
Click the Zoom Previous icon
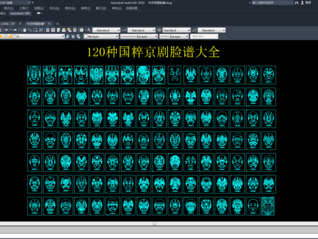coord(41,30)
